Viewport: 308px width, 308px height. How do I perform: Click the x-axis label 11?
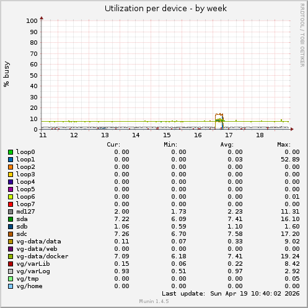pyautogui.click(x=43, y=135)
